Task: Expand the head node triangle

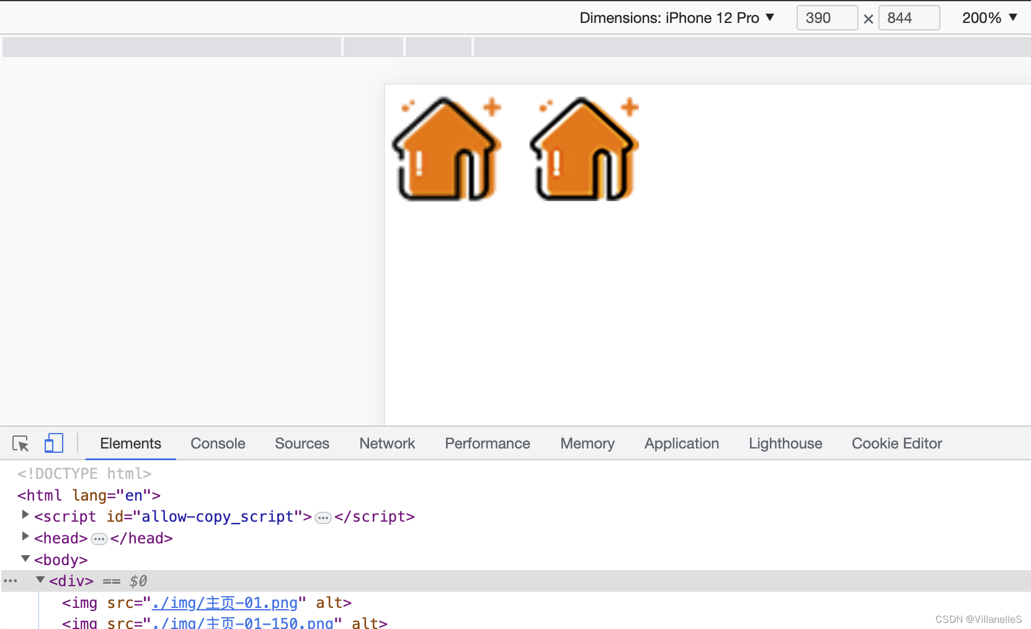Action: pos(25,537)
